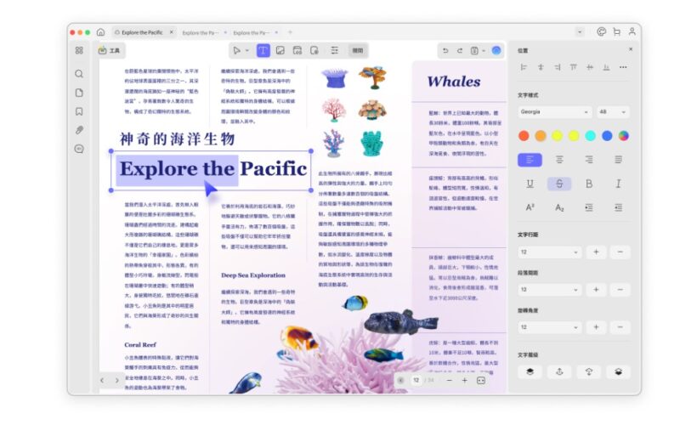Click the undo arrow in toolbar
The height and width of the screenshot is (425, 680).
pyautogui.click(x=445, y=51)
